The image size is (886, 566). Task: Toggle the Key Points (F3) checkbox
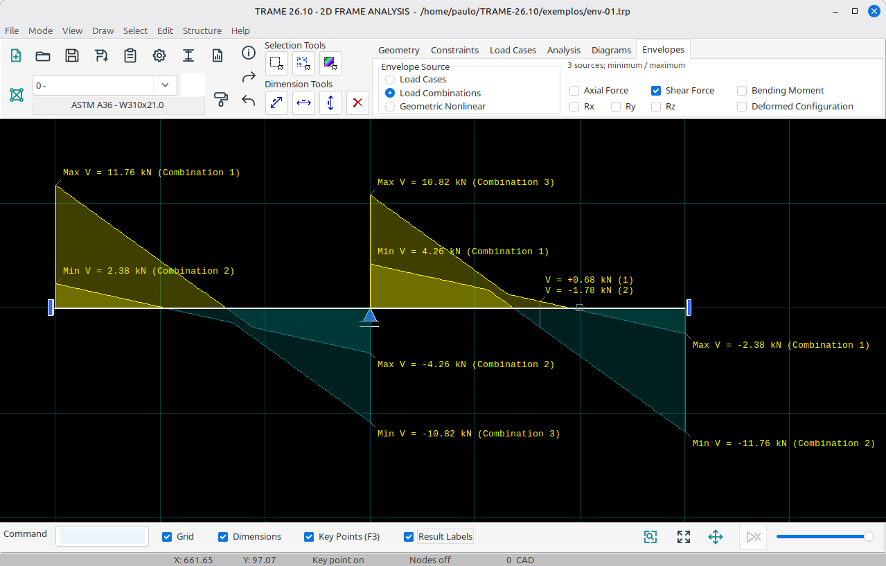click(309, 537)
